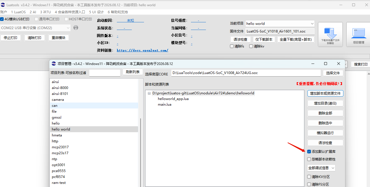Click the 重启模块 button

click(59, 38)
